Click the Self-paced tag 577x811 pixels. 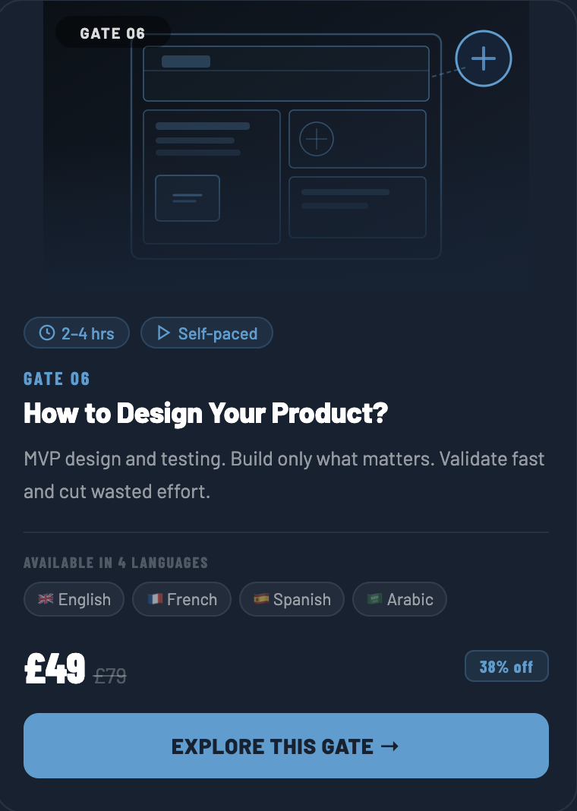(x=207, y=333)
